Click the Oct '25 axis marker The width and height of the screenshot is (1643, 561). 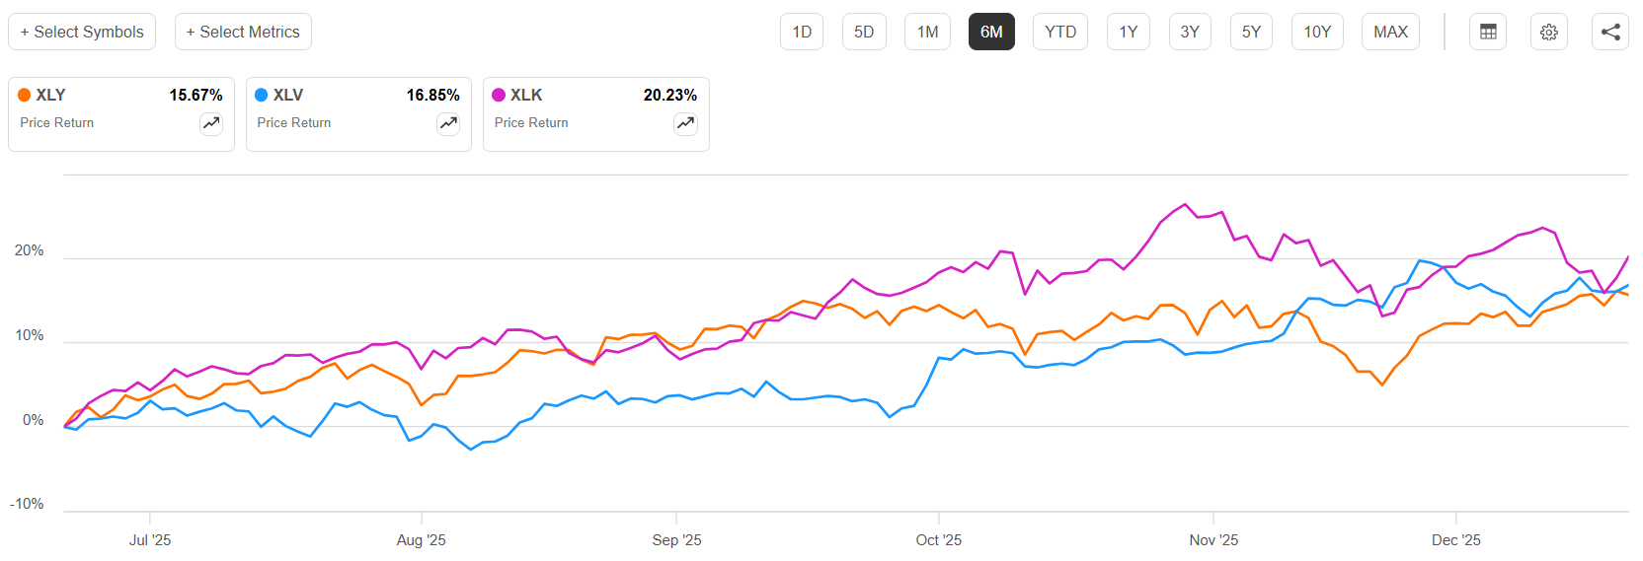938,540
